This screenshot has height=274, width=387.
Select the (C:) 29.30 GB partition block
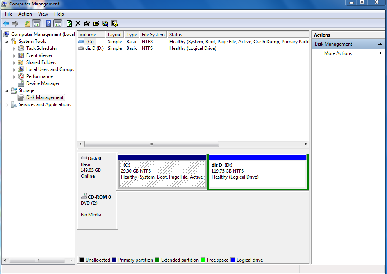coord(162,171)
